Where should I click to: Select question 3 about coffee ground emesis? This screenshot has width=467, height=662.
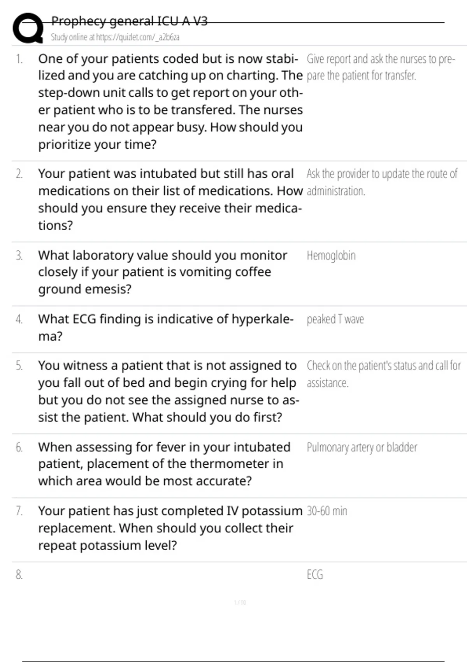(x=162, y=272)
